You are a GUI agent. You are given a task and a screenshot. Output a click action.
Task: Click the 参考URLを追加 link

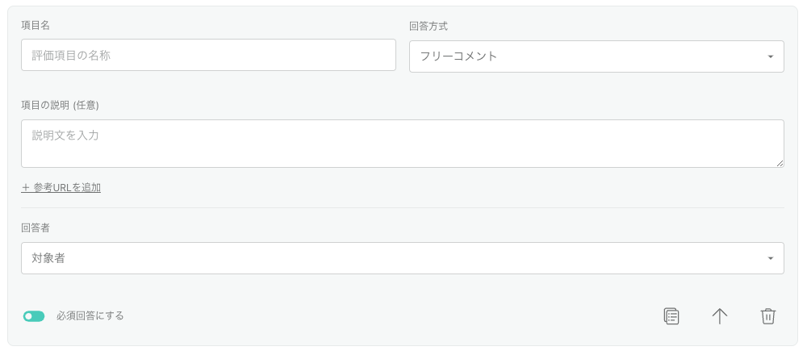click(x=67, y=188)
